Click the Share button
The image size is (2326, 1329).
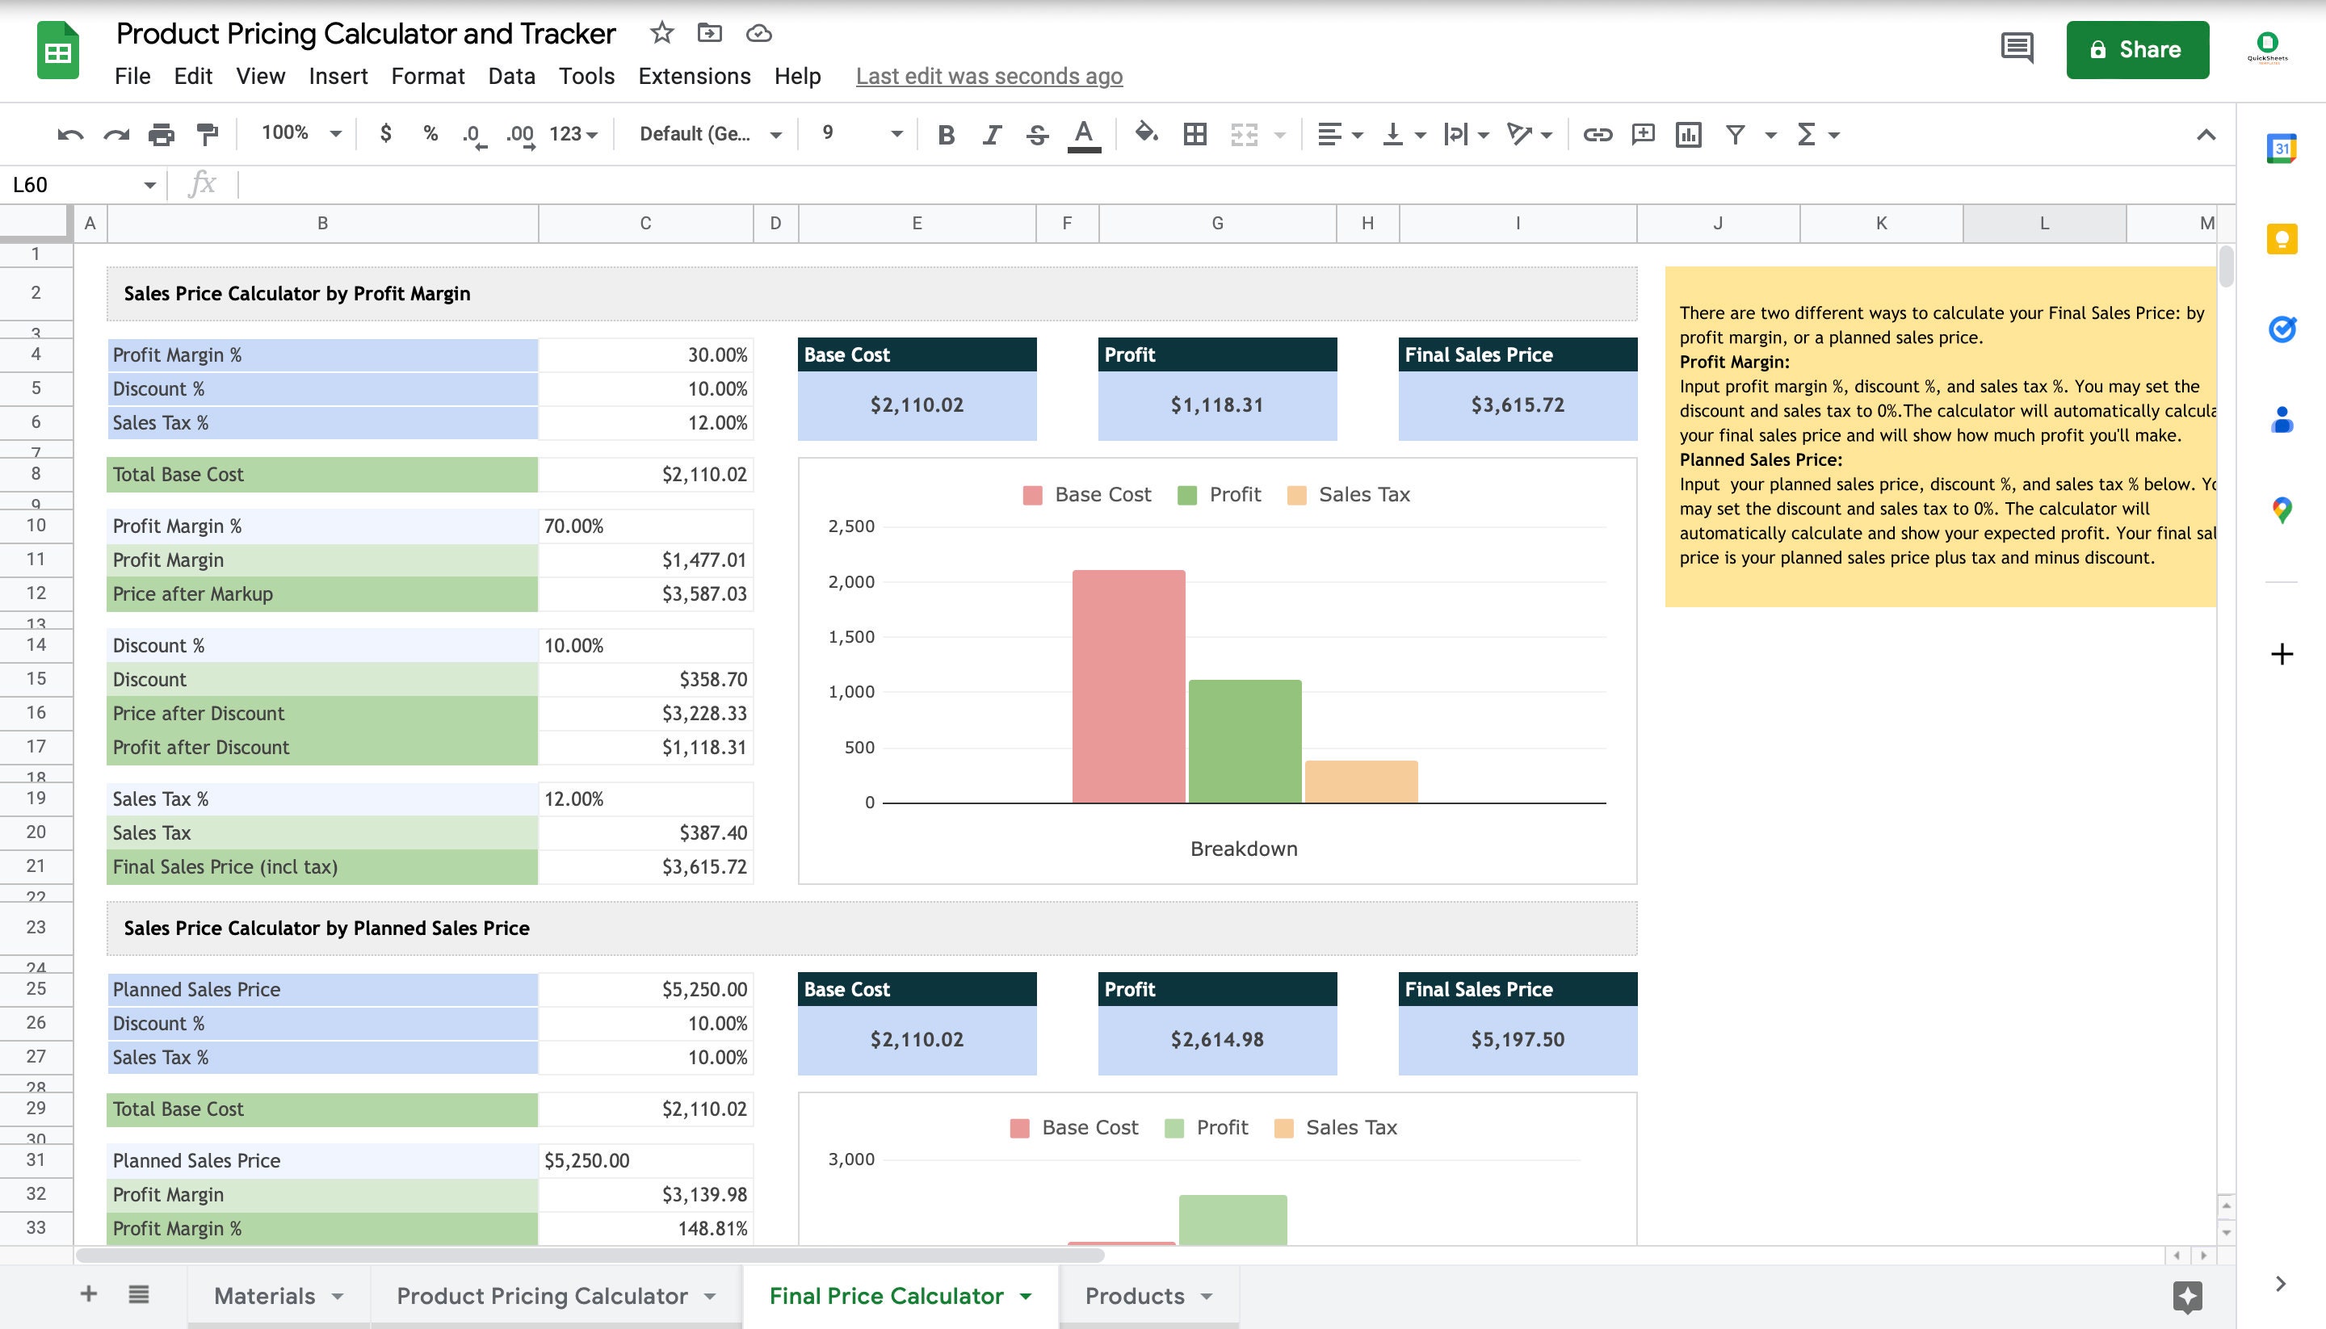pos(2138,49)
